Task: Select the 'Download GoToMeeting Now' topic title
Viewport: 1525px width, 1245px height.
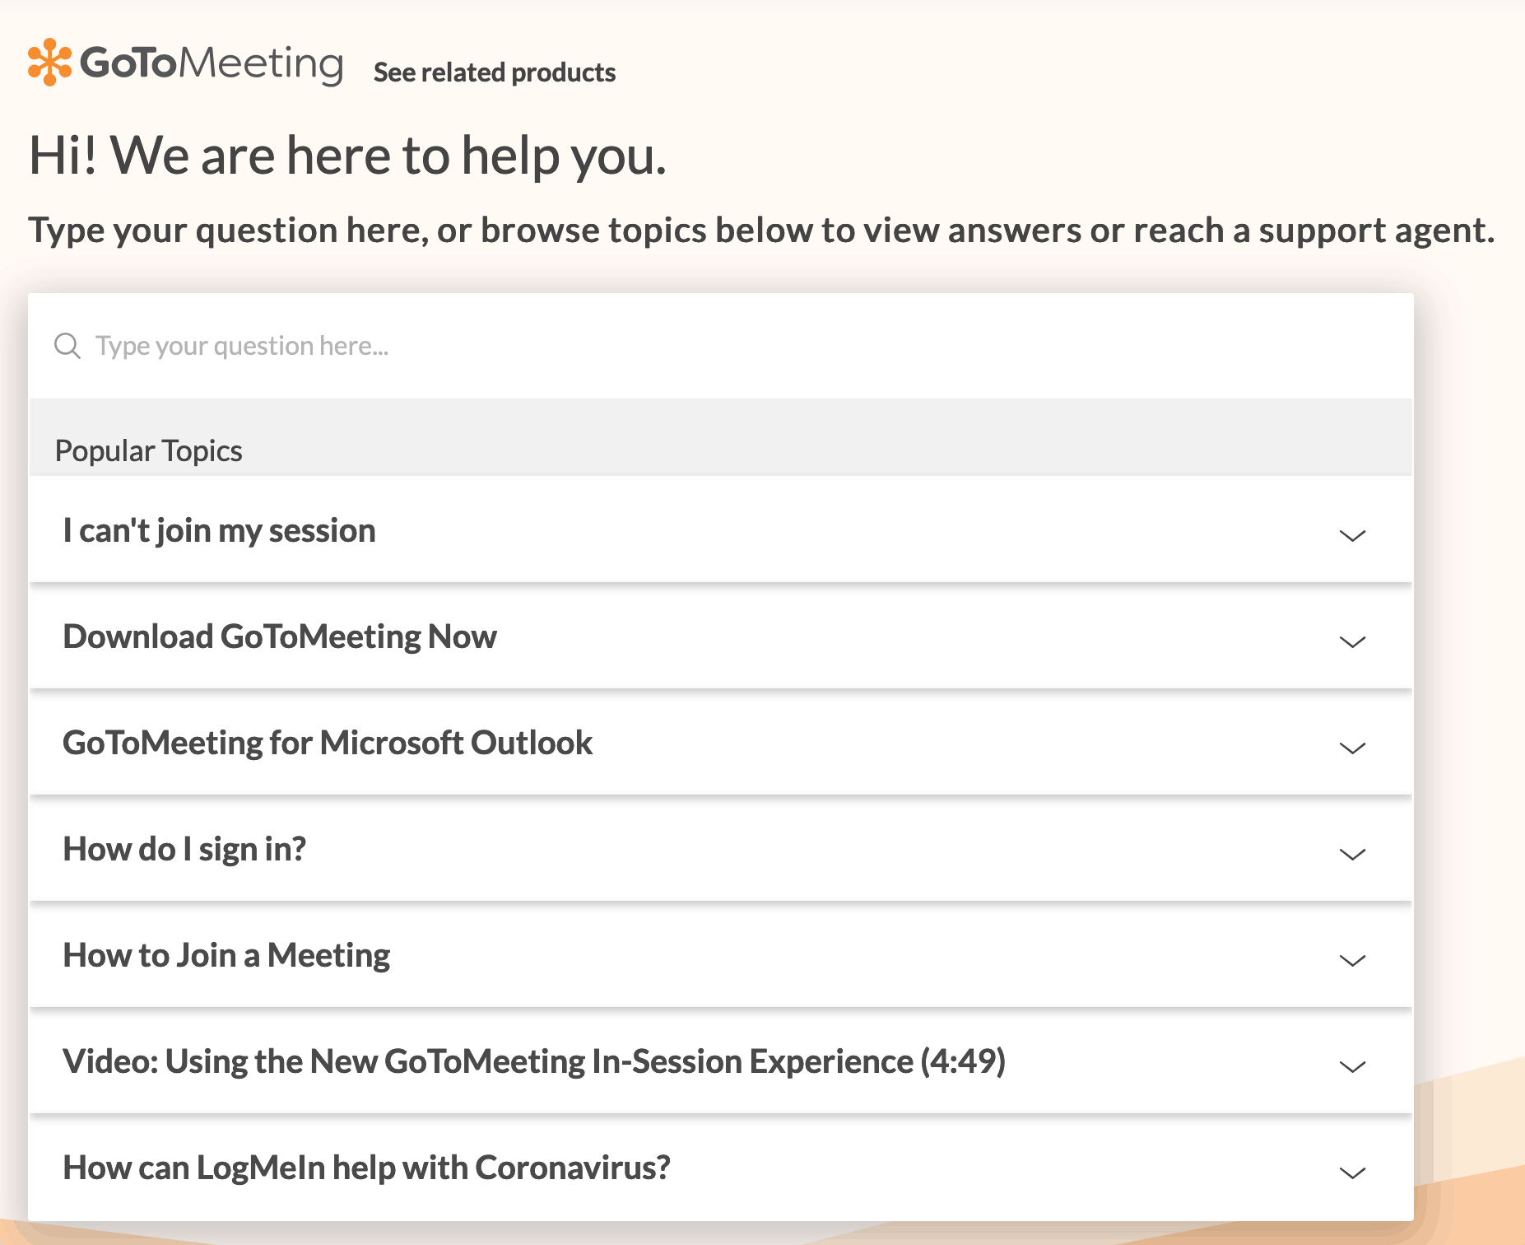Action: (279, 636)
